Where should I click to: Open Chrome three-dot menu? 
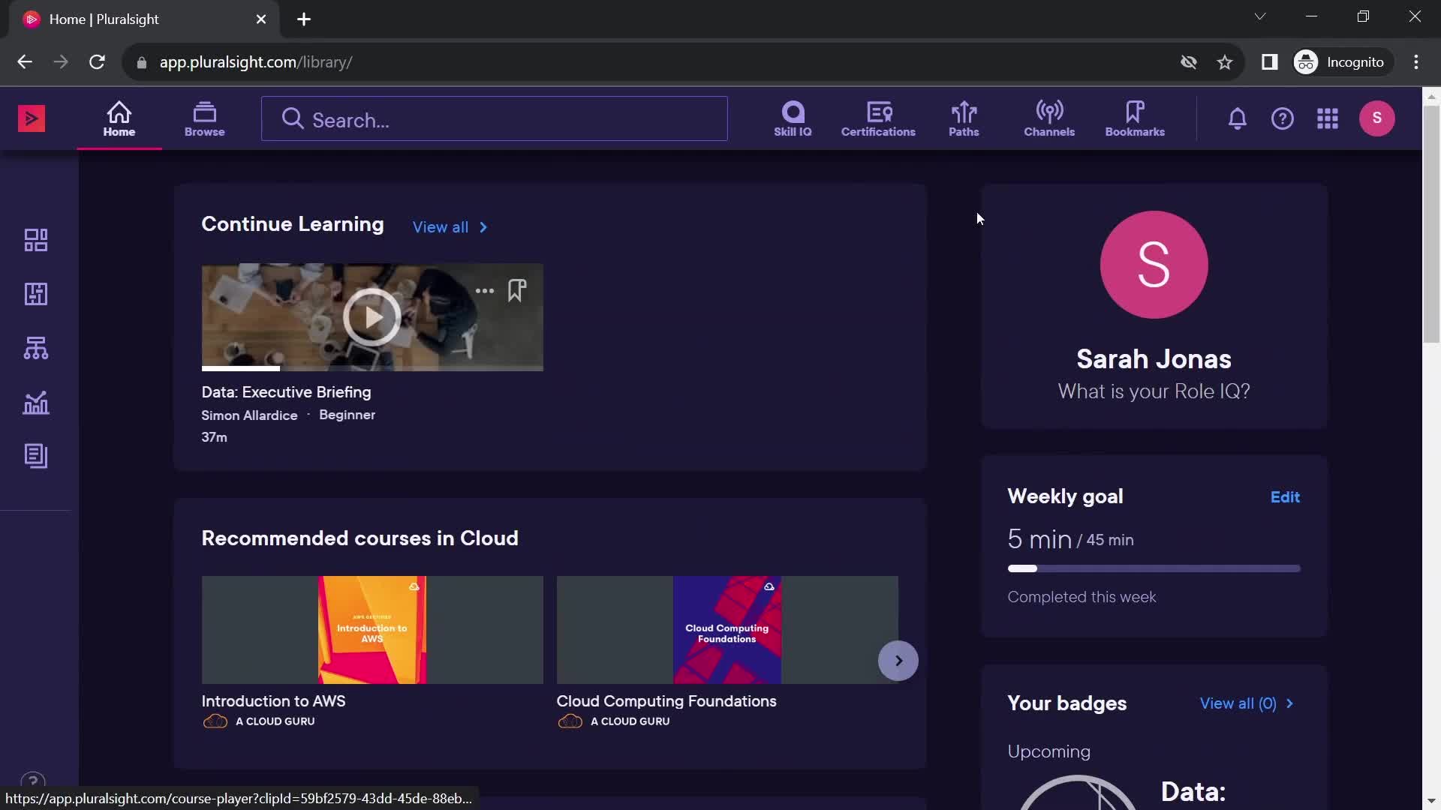tap(1416, 62)
